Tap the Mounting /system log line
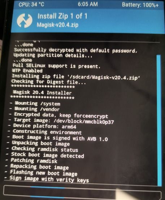The width and height of the screenshot is (165, 200). tap(35, 103)
